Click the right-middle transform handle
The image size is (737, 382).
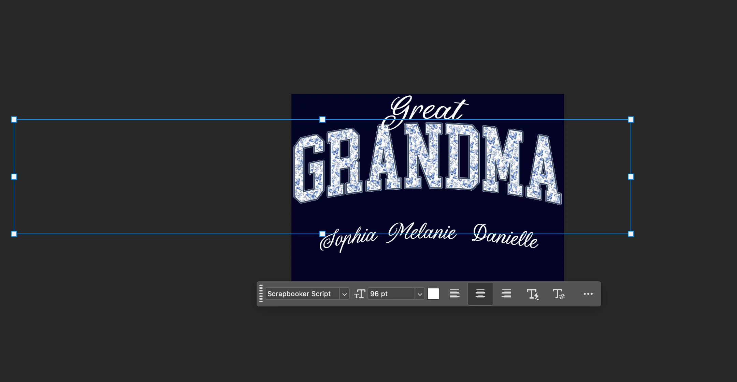pos(631,177)
